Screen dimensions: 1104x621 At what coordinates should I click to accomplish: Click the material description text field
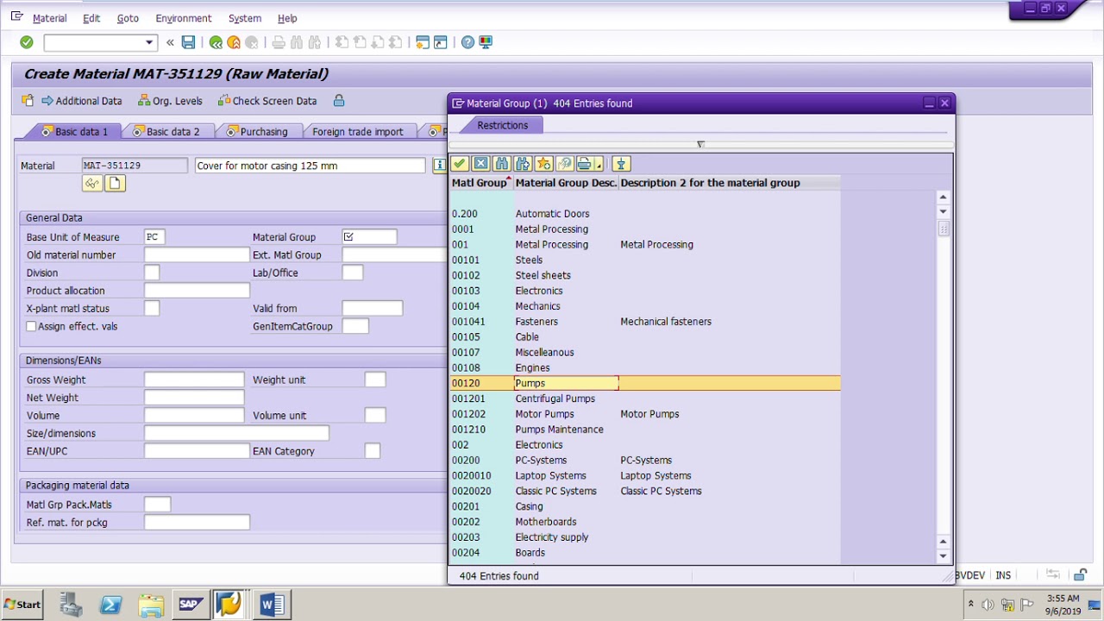point(310,166)
